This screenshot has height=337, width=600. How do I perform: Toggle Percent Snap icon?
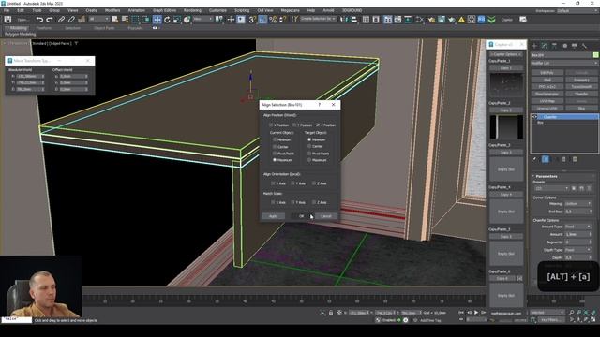pos(273,20)
